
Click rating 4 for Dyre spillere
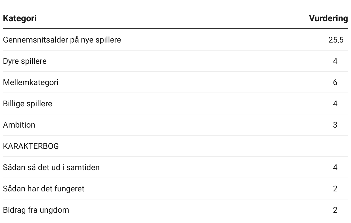pyautogui.click(x=335, y=61)
